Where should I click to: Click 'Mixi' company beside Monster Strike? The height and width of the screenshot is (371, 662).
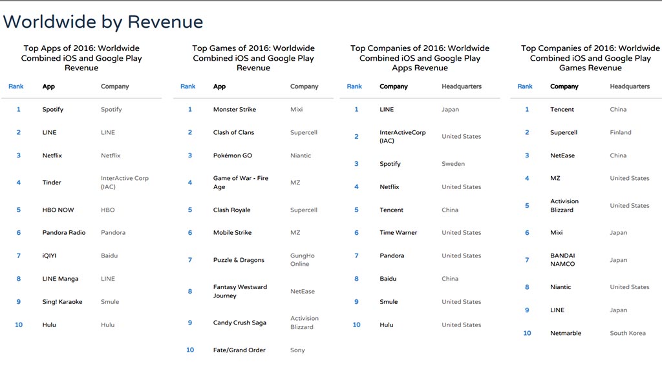point(296,110)
